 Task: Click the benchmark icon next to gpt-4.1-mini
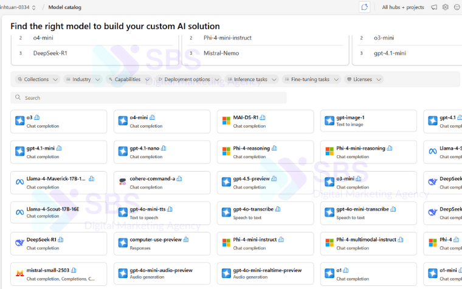click(59, 148)
